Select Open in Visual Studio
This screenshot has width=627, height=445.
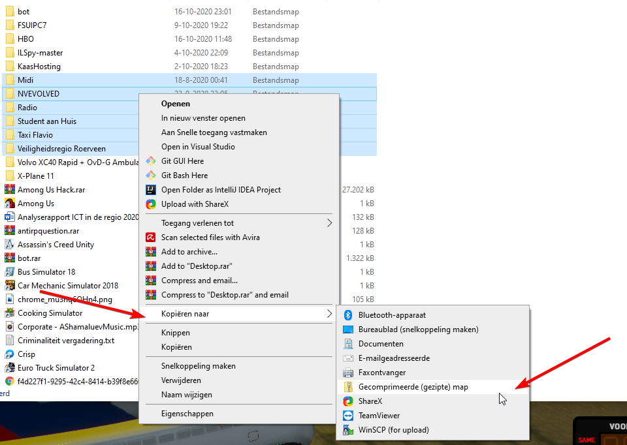coord(198,147)
